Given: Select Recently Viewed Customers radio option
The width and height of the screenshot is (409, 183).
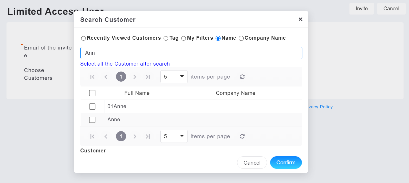Looking at the screenshot, I should [x=83, y=38].
